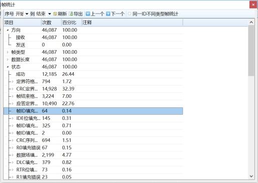Image resolution: width=258 pixels, height=183 pixels.
Task: Expand the DLC填充... row arrow
Action: [x=13, y=162]
